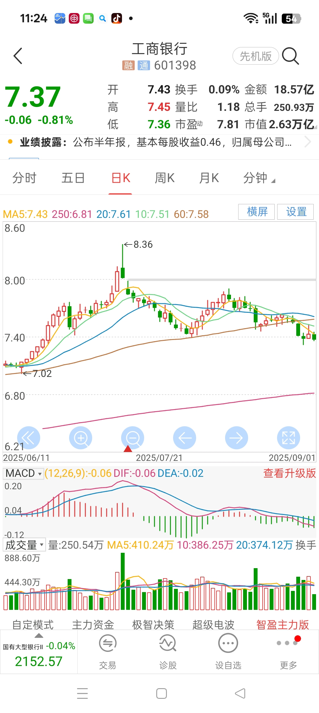This screenshot has height=713, width=319.
Task: Select 智盈主力版 tab
Action: click(x=283, y=625)
